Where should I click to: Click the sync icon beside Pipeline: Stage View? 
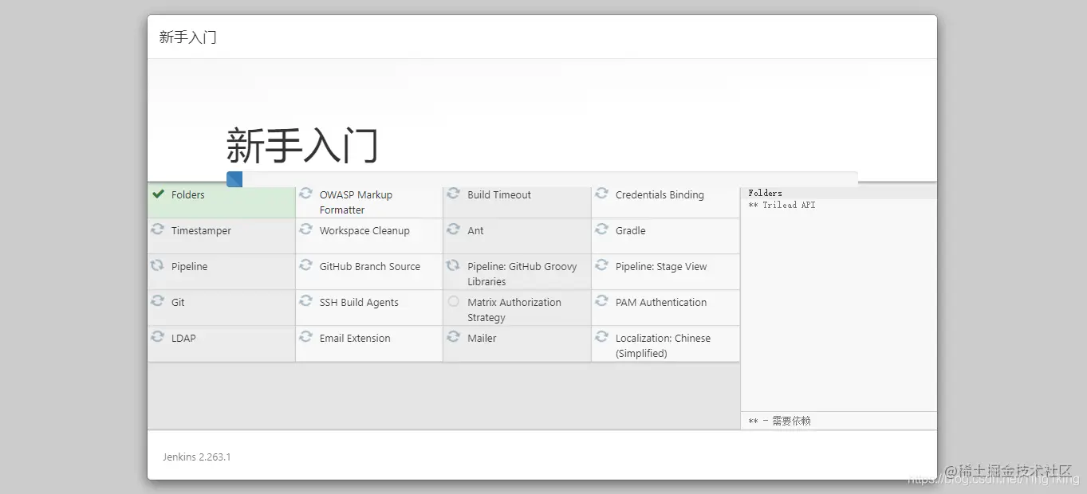(x=602, y=265)
